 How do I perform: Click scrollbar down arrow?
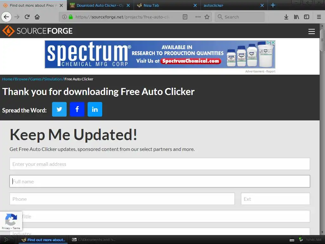tap(322, 232)
